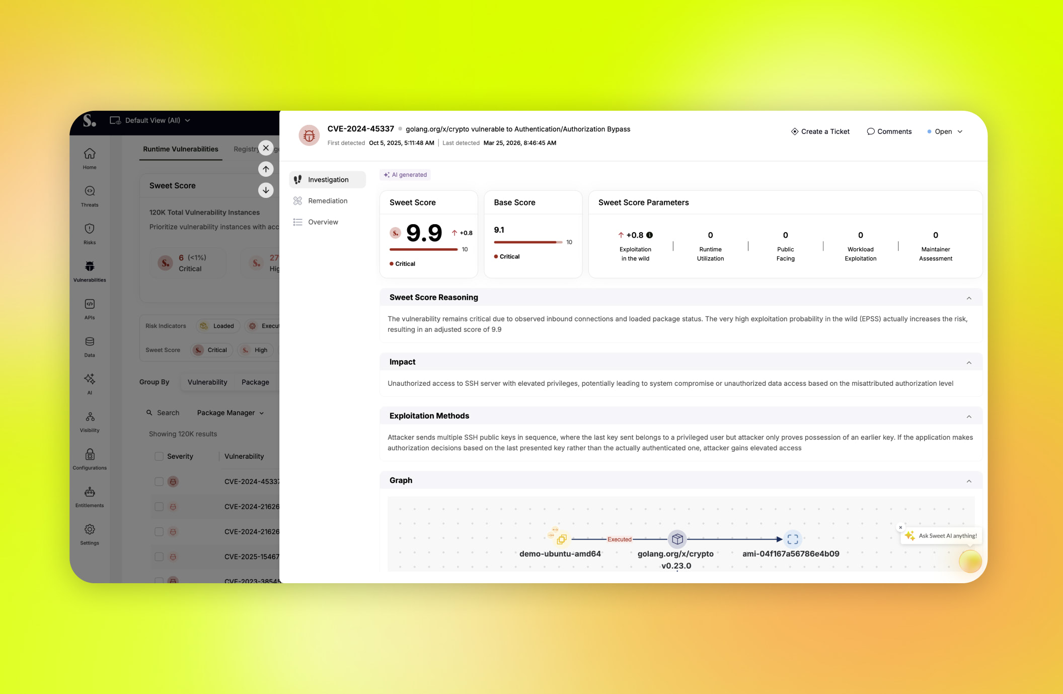
Task: Toggle the Severity header select-all checkbox
Action: [x=159, y=456]
